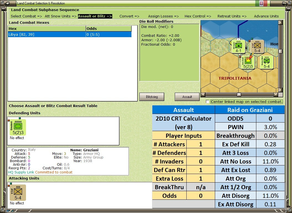The width and height of the screenshot is (292, 213).
Task: Click the 'HQ Supply Link' status text
Action: coord(21,172)
